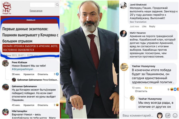Screen dimensions: 179x119
Task: Focus the Ваш комментарий input field
Action: pyautogui.click(x=138, y=115)
